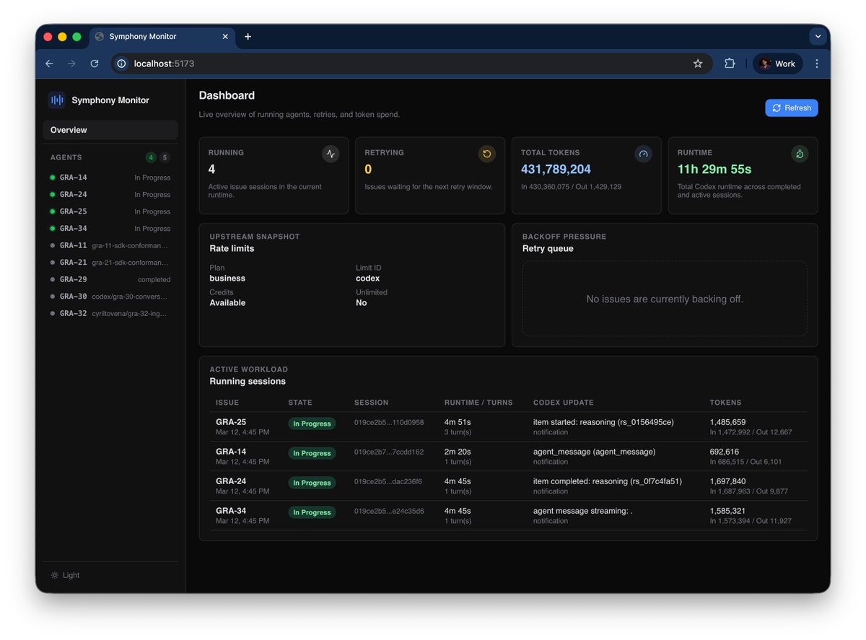866x640 pixels.
Task: Click the localhost:5173 address bar
Action: click(x=411, y=63)
